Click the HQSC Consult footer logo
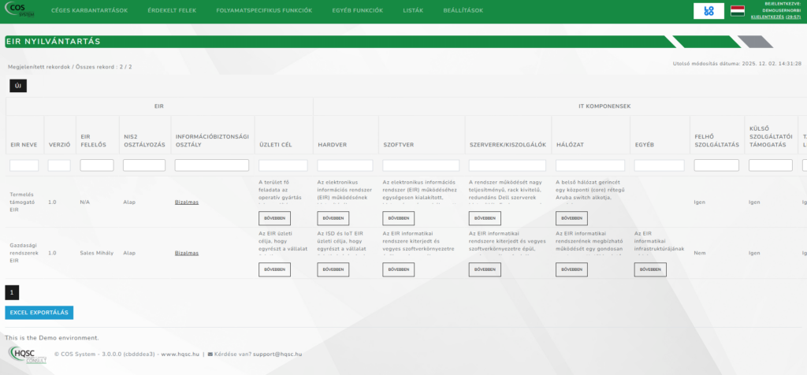807x375 pixels. click(x=28, y=355)
